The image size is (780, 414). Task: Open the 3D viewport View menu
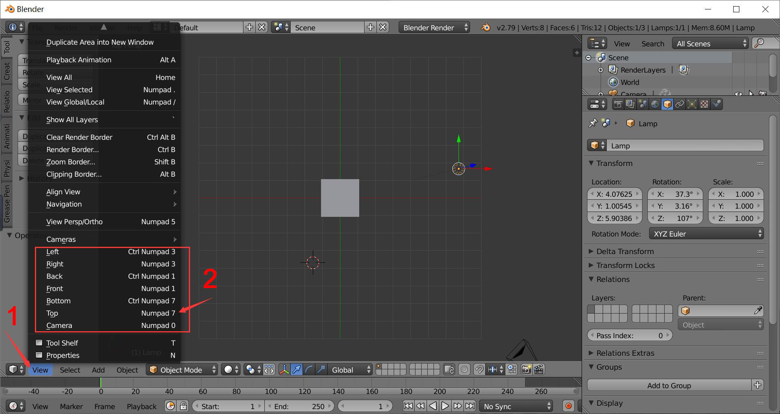tap(40, 370)
